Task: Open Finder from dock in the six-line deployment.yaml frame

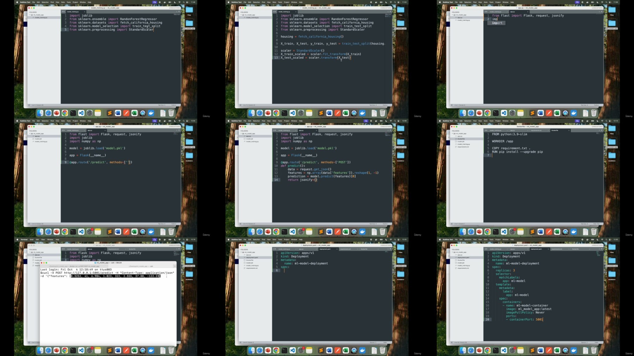Action: tap(251, 350)
